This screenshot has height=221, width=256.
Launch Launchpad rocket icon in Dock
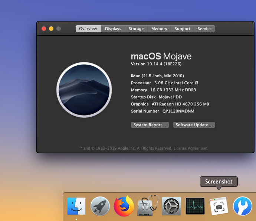[x=100, y=206]
